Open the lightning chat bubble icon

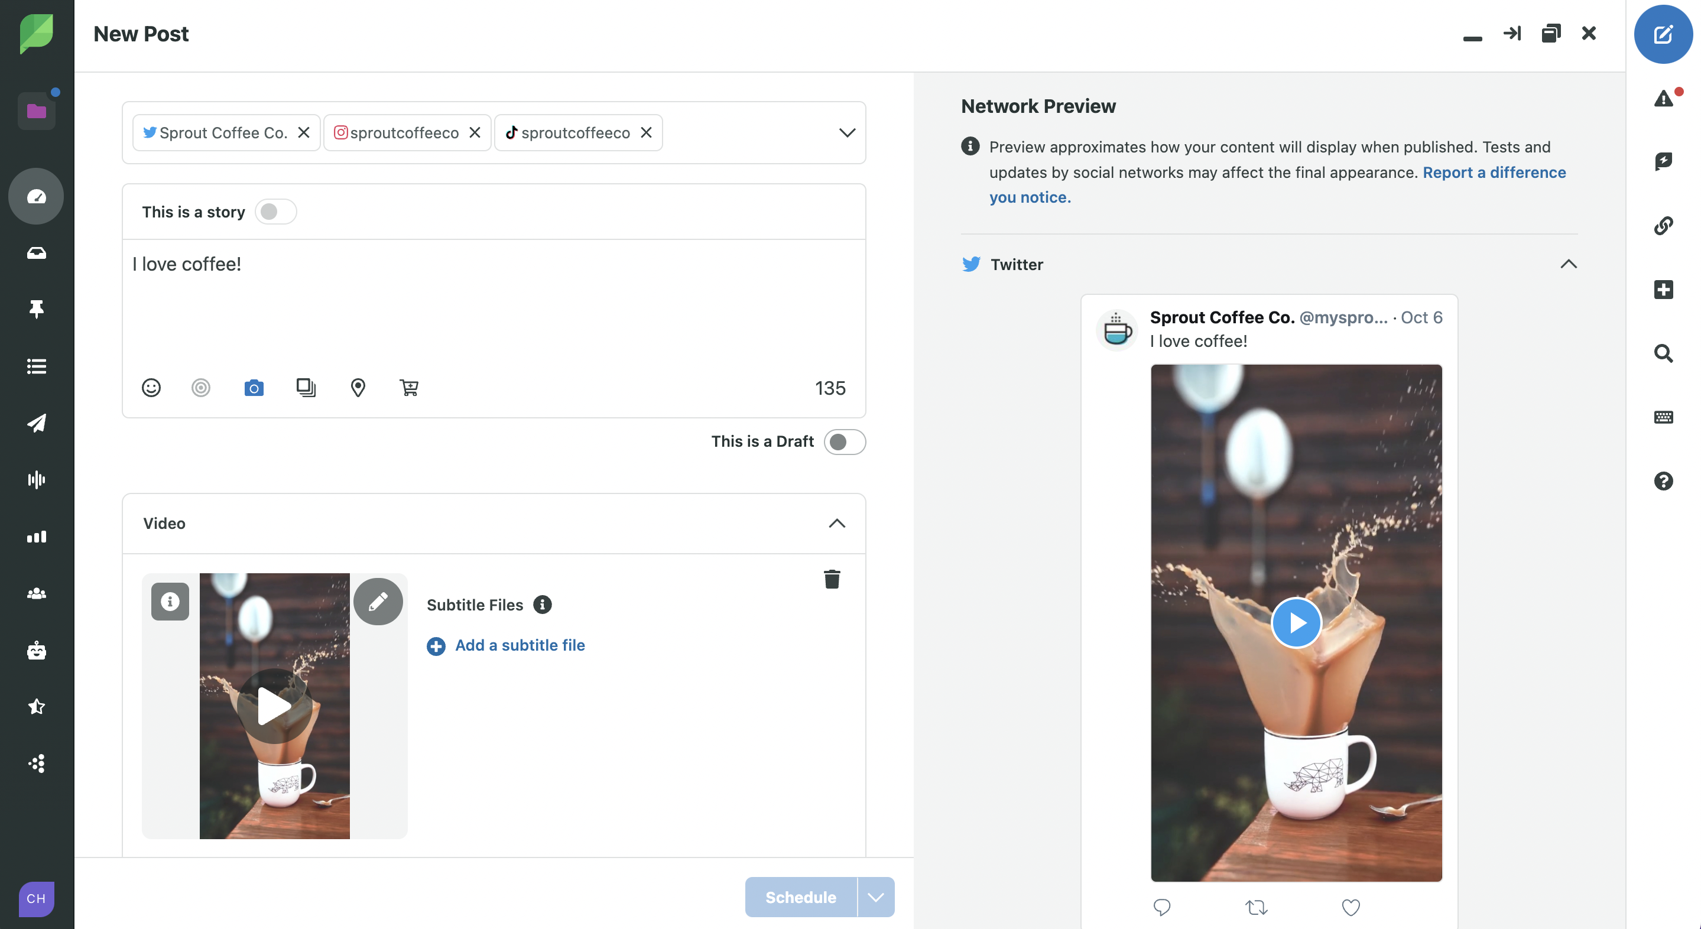point(1663,162)
